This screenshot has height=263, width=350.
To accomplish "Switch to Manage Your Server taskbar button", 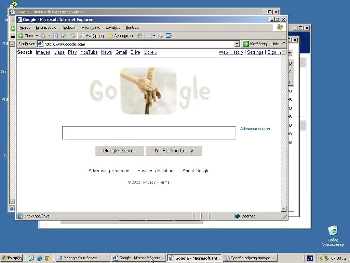I will click(83, 258).
